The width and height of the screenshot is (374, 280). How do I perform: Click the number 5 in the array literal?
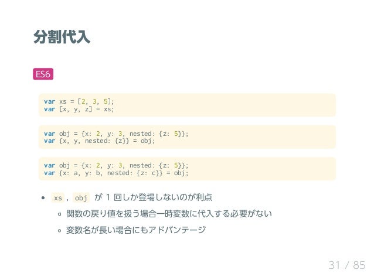pos(106,101)
